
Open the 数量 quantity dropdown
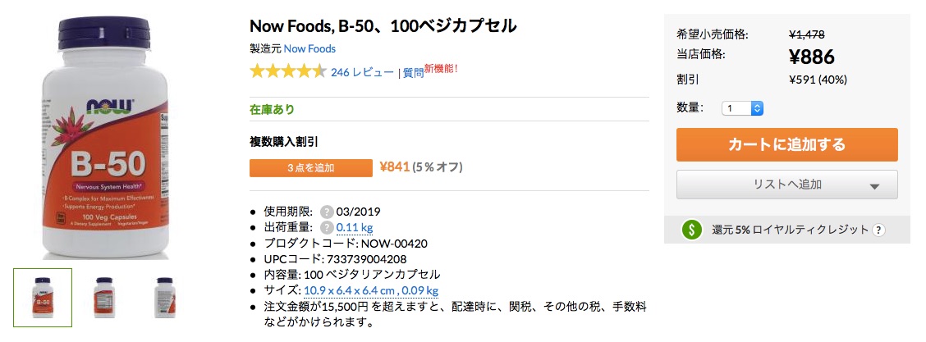point(742,108)
